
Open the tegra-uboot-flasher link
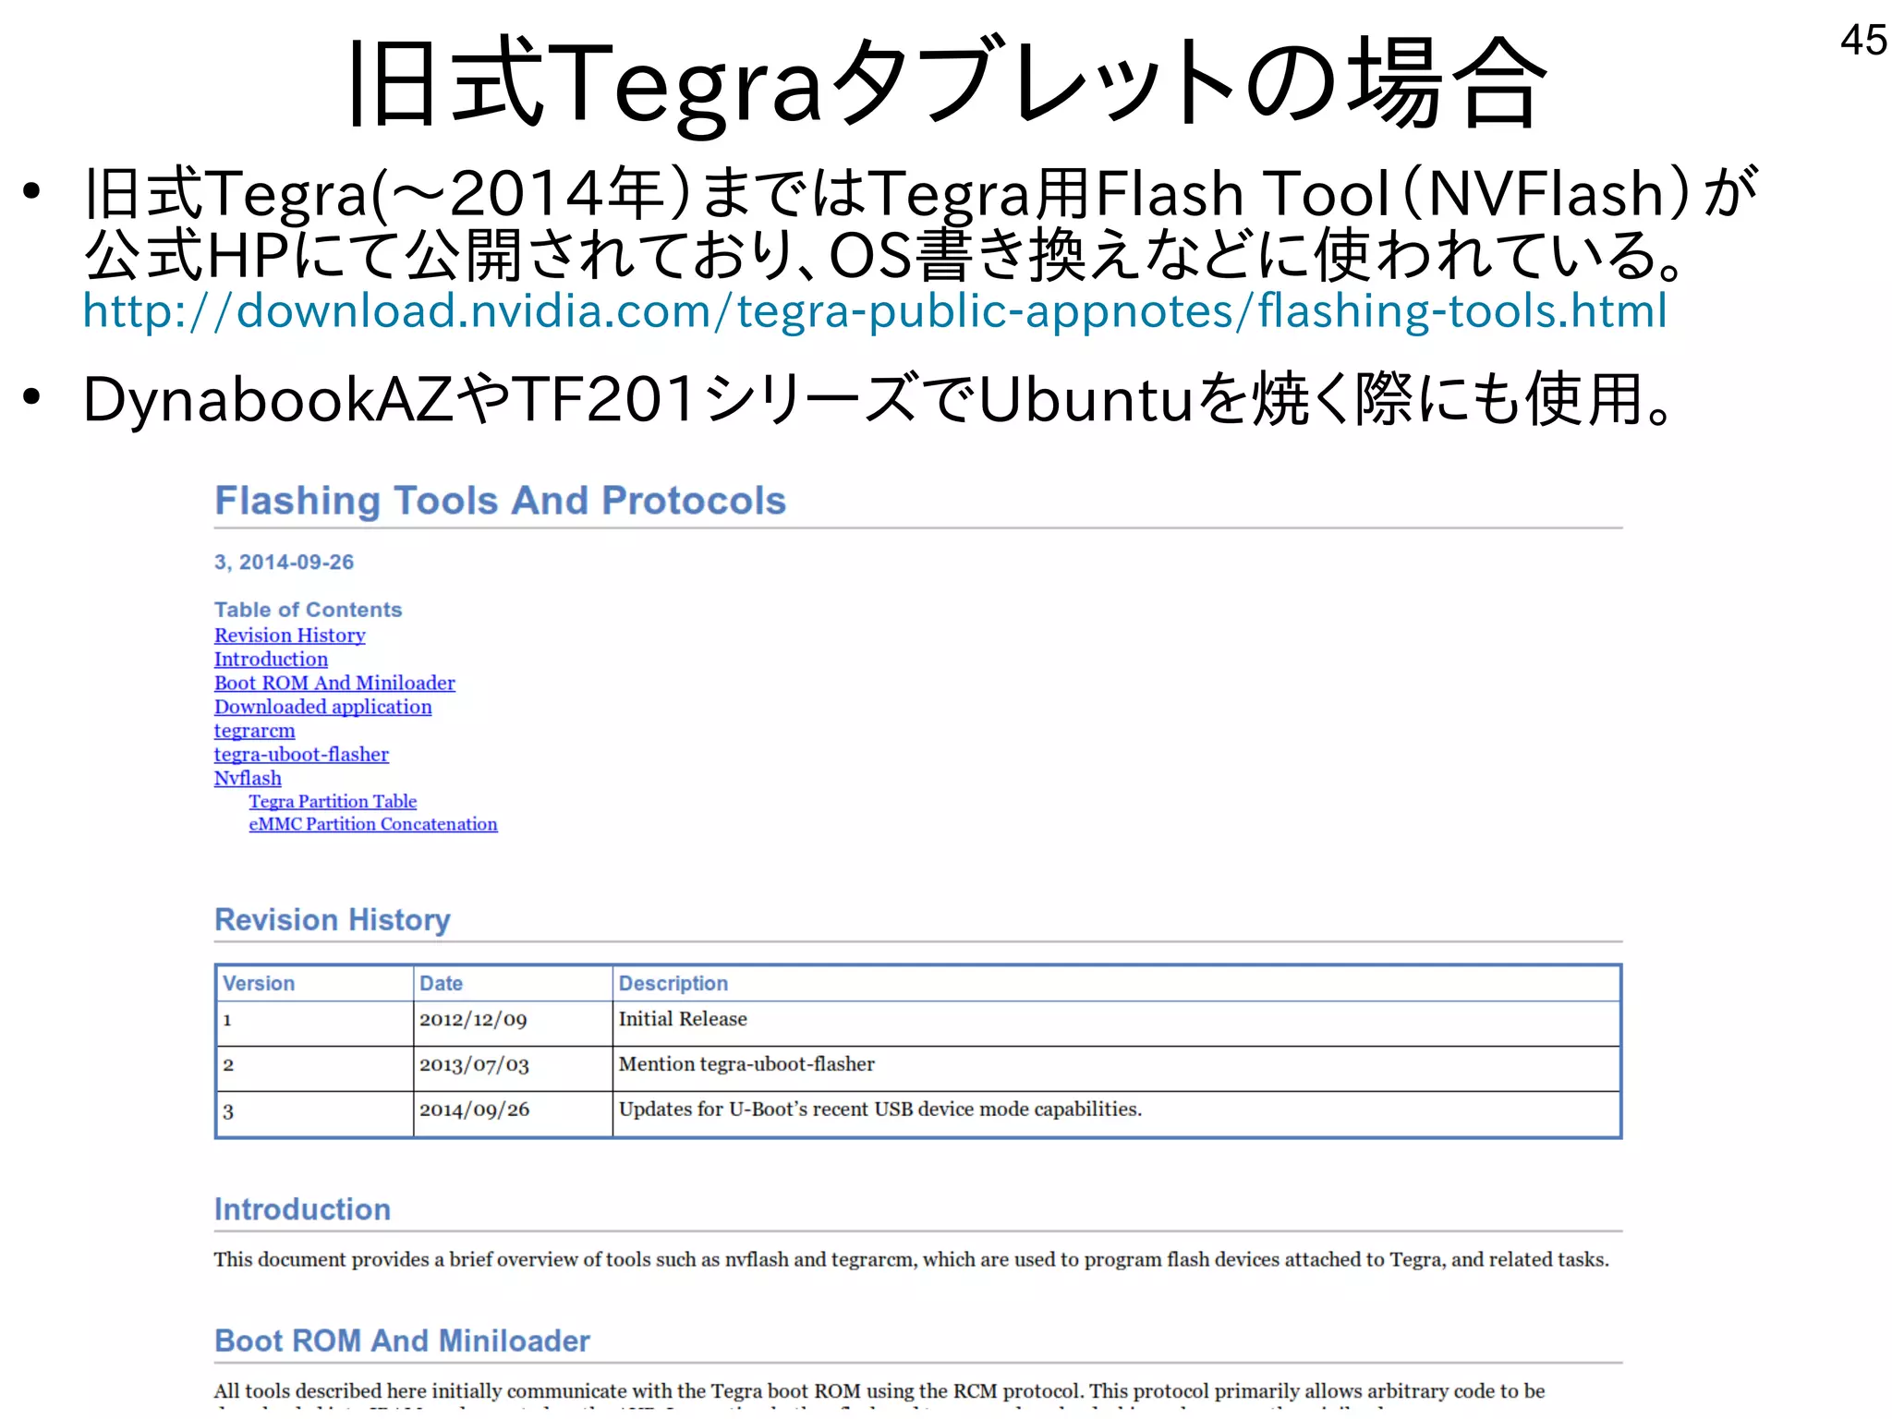(x=301, y=755)
